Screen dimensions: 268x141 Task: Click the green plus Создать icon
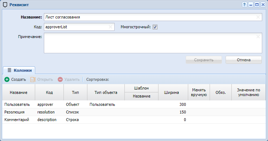click(x=7, y=79)
